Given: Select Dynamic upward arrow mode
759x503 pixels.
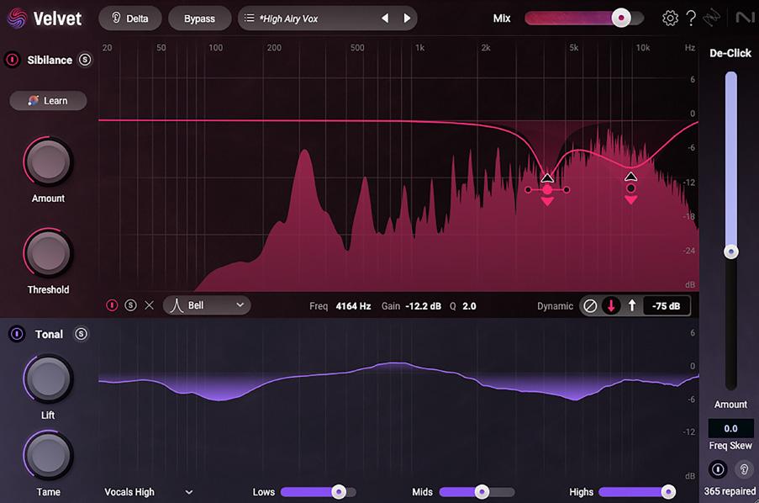Looking at the screenshot, I should (x=632, y=306).
